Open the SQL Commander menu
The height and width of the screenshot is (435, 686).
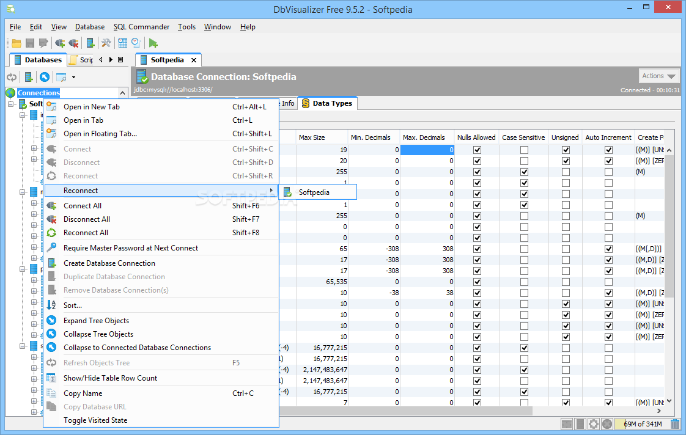click(x=141, y=27)
